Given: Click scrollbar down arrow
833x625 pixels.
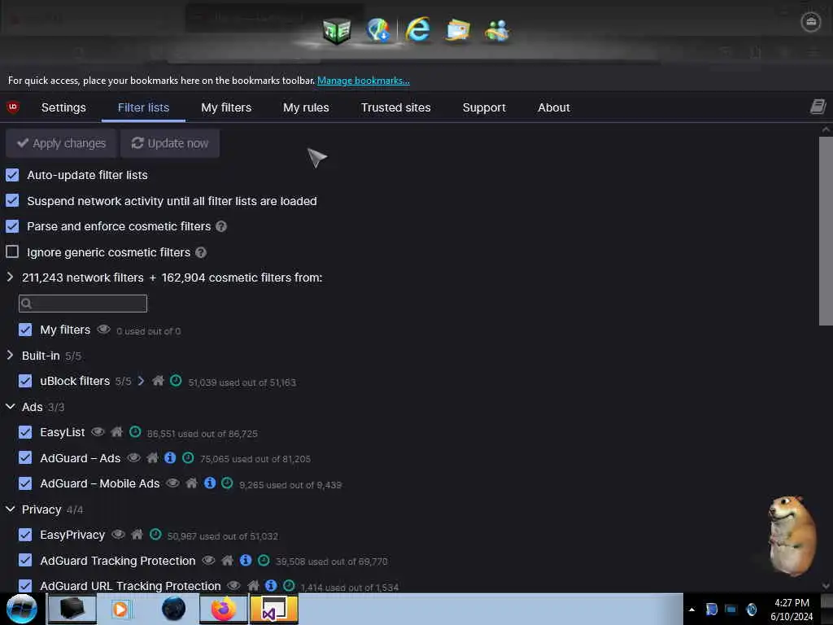Looking at the screenshot, I should click(826, 585).
